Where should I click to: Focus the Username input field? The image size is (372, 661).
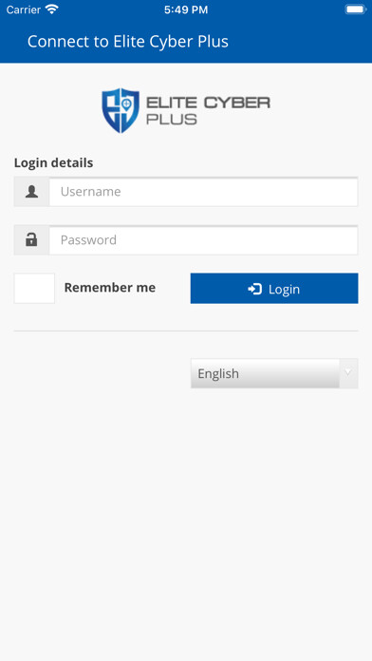pos(203,192)
